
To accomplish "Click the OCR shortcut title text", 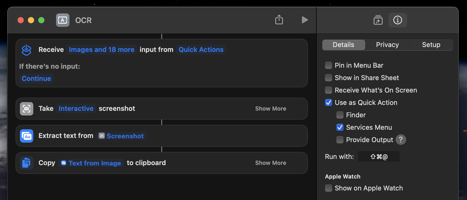I will (x=83, y=20).
